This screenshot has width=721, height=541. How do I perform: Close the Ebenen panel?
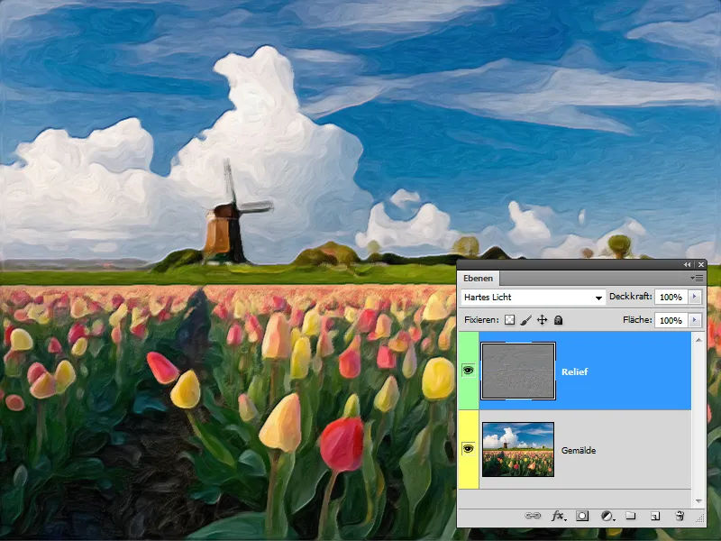pos(701,264)
